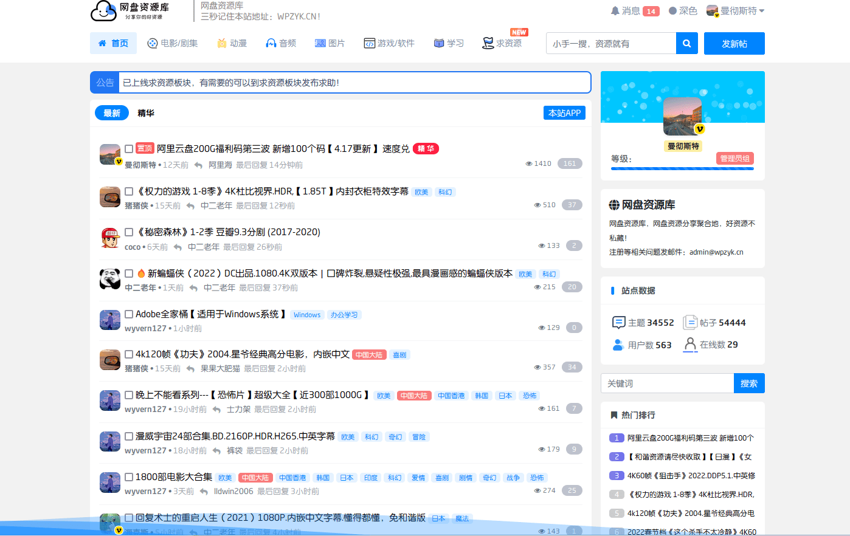Click the 中国香港 tag on the 晚上不能看 post

point(451,396)
